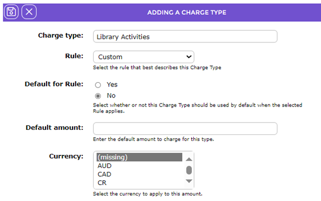Click the Charge type text field

click(185, 37)
